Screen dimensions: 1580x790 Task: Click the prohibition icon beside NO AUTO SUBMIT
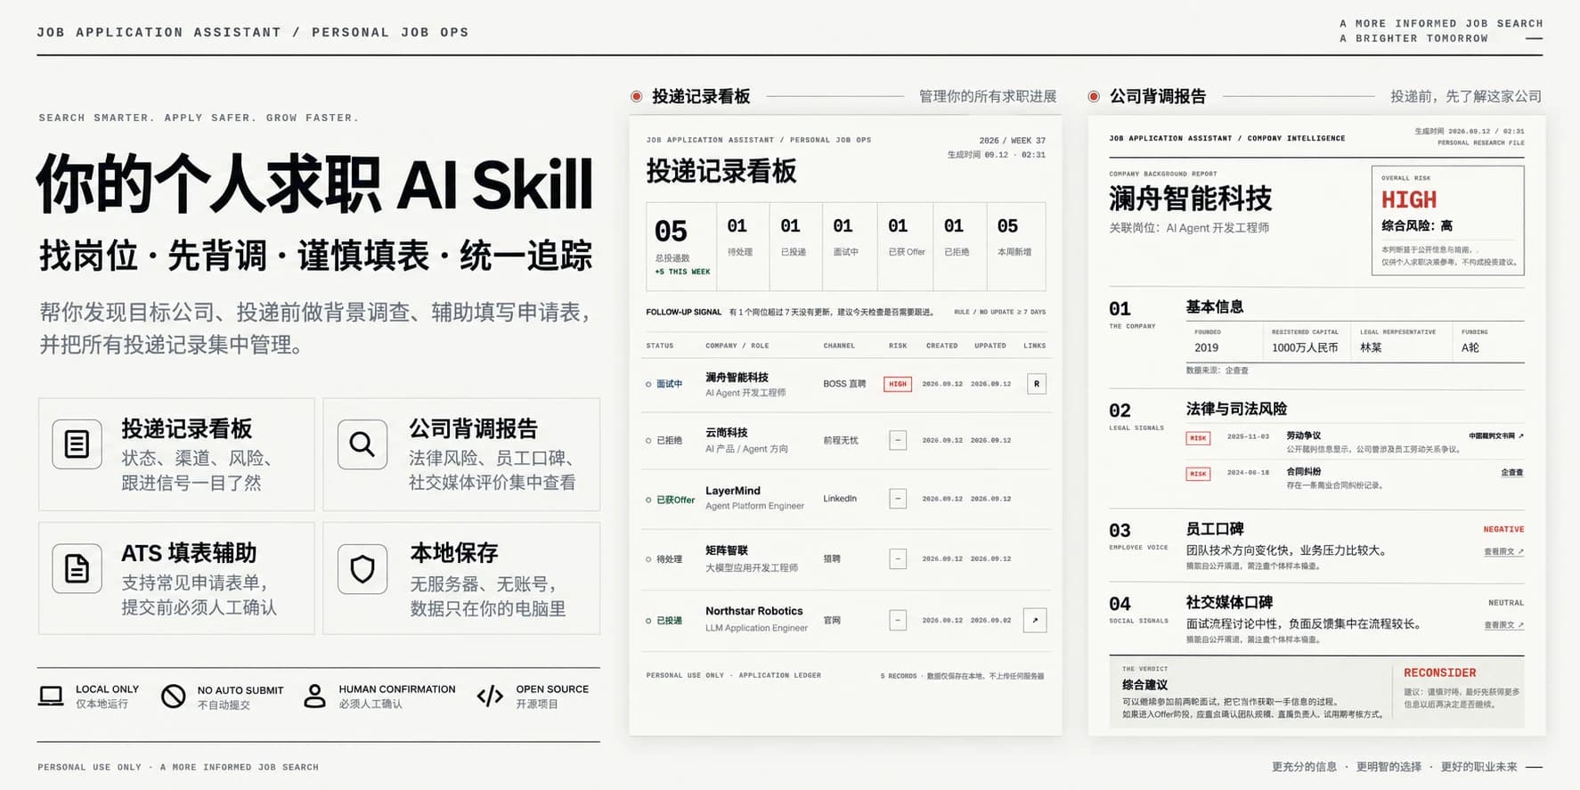point(173,696)
